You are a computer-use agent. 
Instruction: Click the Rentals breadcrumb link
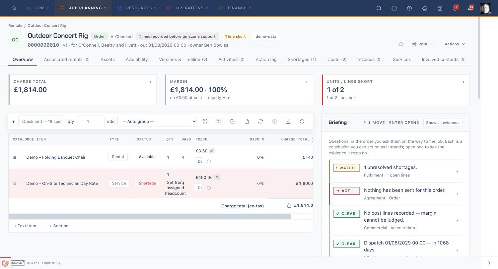click(x=15, y=26)
